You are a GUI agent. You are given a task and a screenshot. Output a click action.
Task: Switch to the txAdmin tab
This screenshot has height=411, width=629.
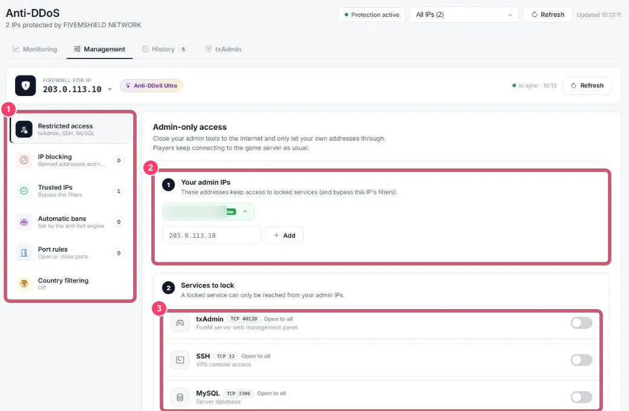coord(223,49)
